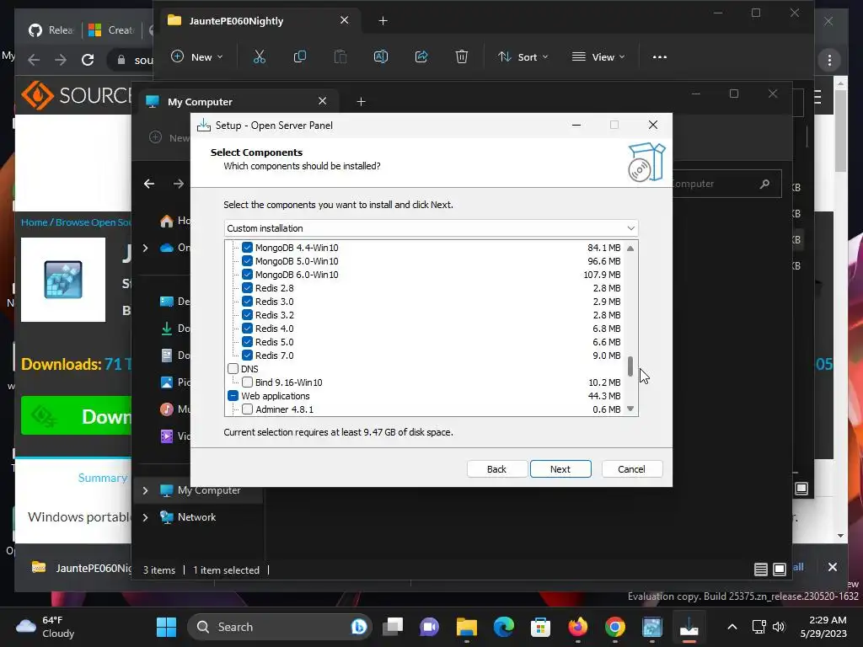
Task: Click the volume icon in system tray
Action: 778,627
